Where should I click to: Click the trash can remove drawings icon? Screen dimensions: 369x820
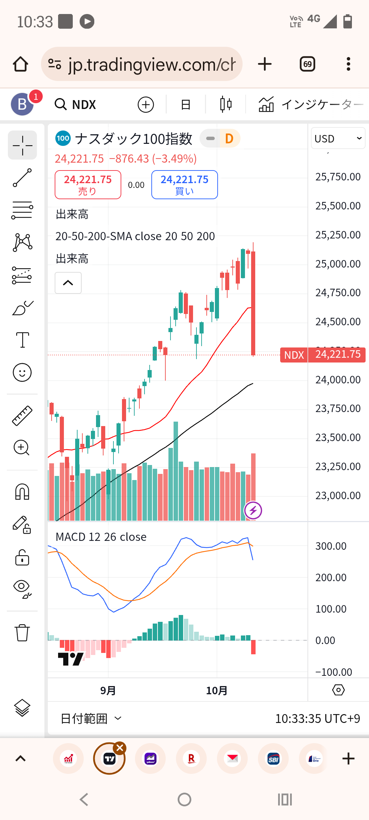(22, 633)
